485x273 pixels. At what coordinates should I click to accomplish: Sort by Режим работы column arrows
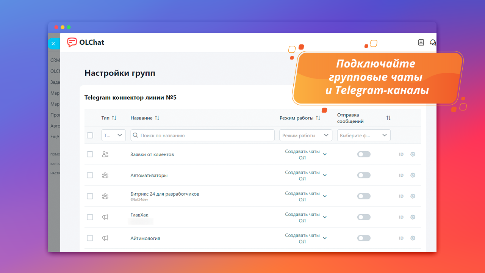click(318, 118)
